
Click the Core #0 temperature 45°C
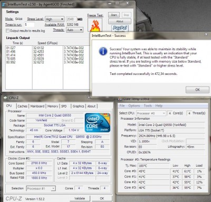pos(154,171)
